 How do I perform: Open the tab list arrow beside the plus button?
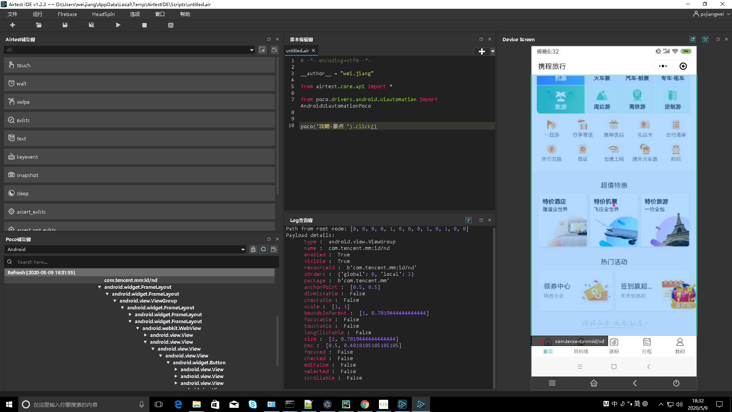click(493, 51)
